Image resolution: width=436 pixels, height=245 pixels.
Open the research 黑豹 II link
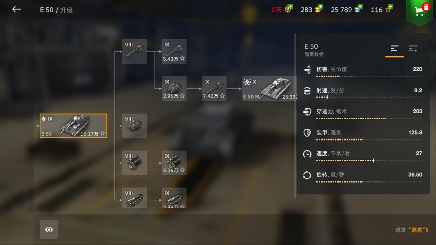[412, 230]
